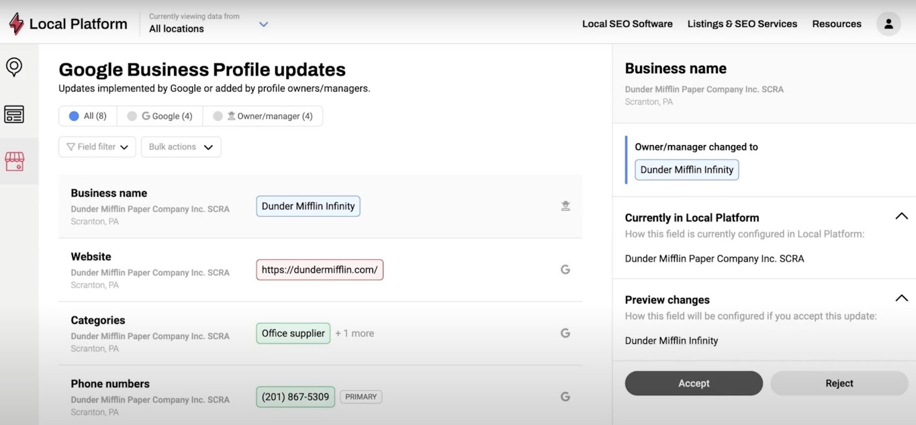Open the listings sidebar icon

coord(14,114)
